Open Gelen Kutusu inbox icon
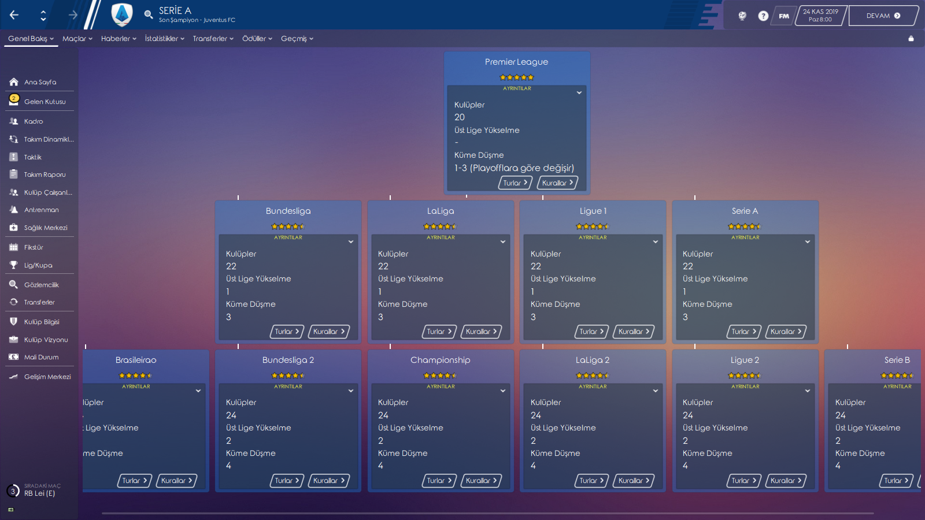 tap(14, 101)
